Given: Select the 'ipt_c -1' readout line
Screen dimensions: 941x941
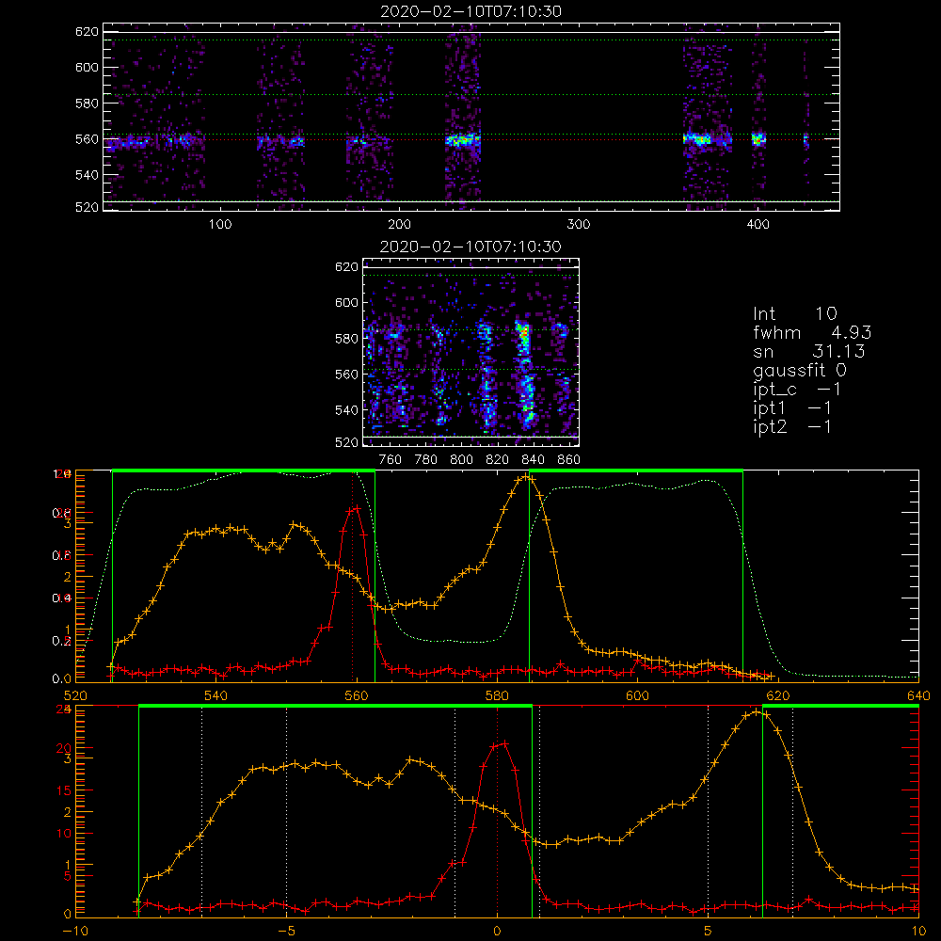Looking at the screenshot, I should pos(797,390).
